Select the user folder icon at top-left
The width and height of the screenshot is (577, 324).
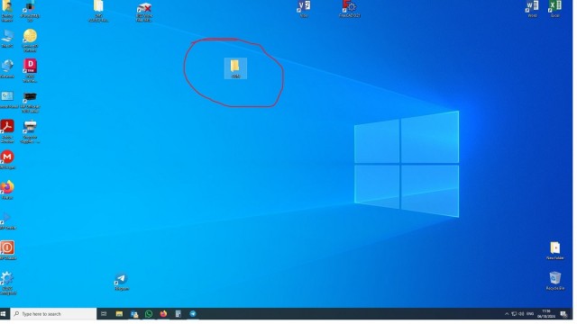(7, 11)
